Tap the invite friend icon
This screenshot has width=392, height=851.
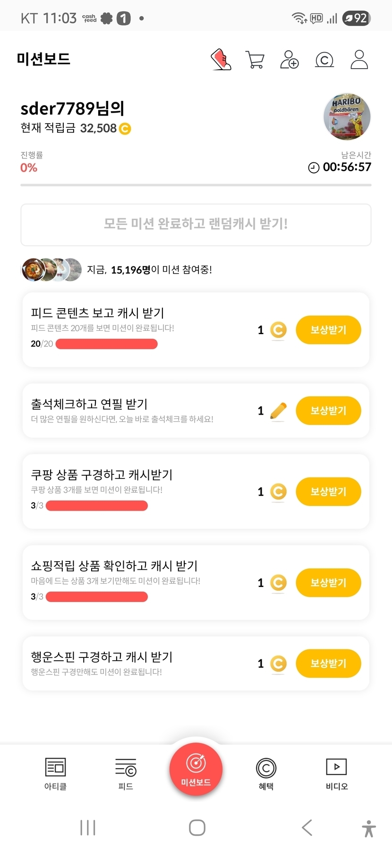point(289,60)
